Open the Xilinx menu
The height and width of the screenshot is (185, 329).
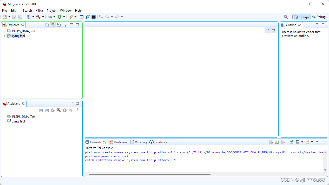39,11
